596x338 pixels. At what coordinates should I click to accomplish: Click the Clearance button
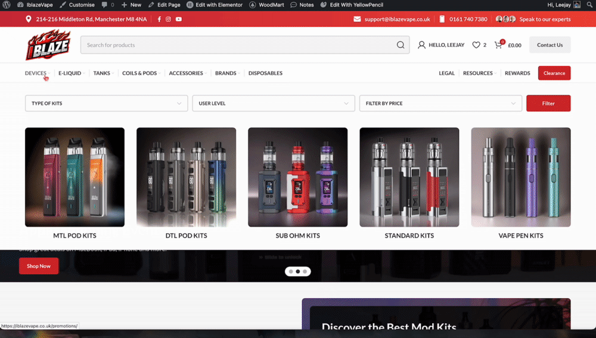(554, 73)
